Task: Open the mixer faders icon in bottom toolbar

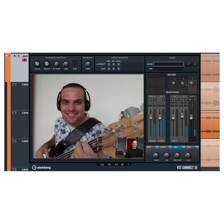Action: (x=109, y=164)
